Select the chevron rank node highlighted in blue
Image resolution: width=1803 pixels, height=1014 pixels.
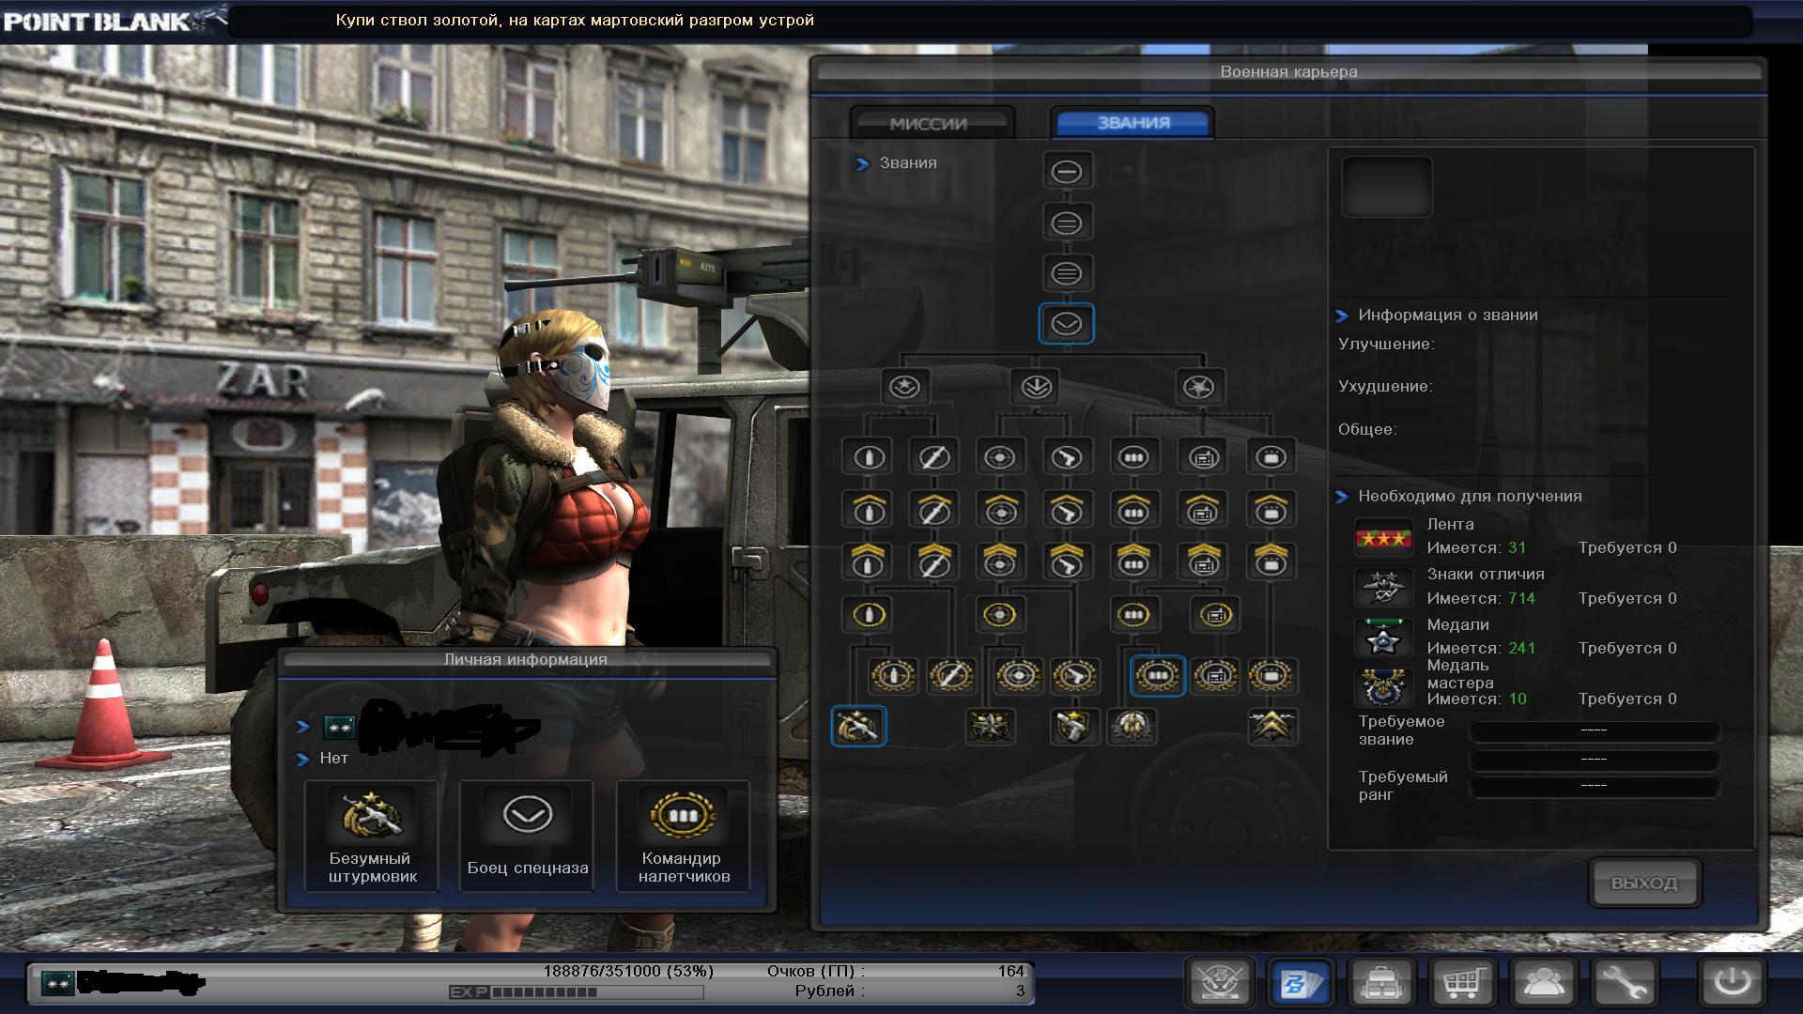1067,324
